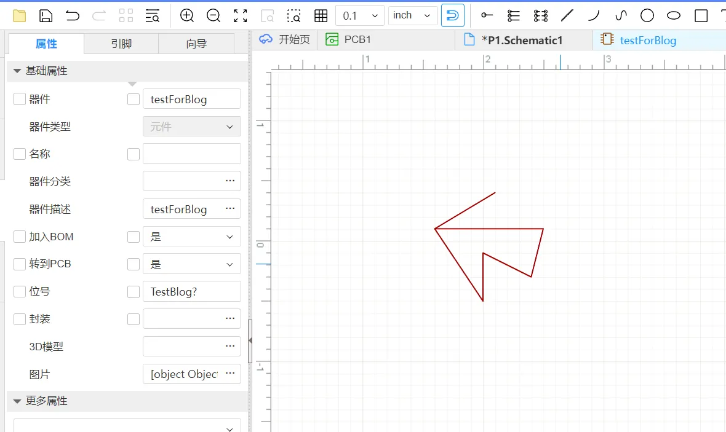This screenshot has width=726, height=432.
Task: Undo the last action
Action: [72, 16]
